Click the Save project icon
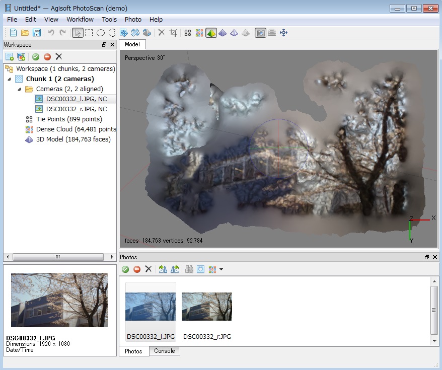442x370 pixels. 37,33
